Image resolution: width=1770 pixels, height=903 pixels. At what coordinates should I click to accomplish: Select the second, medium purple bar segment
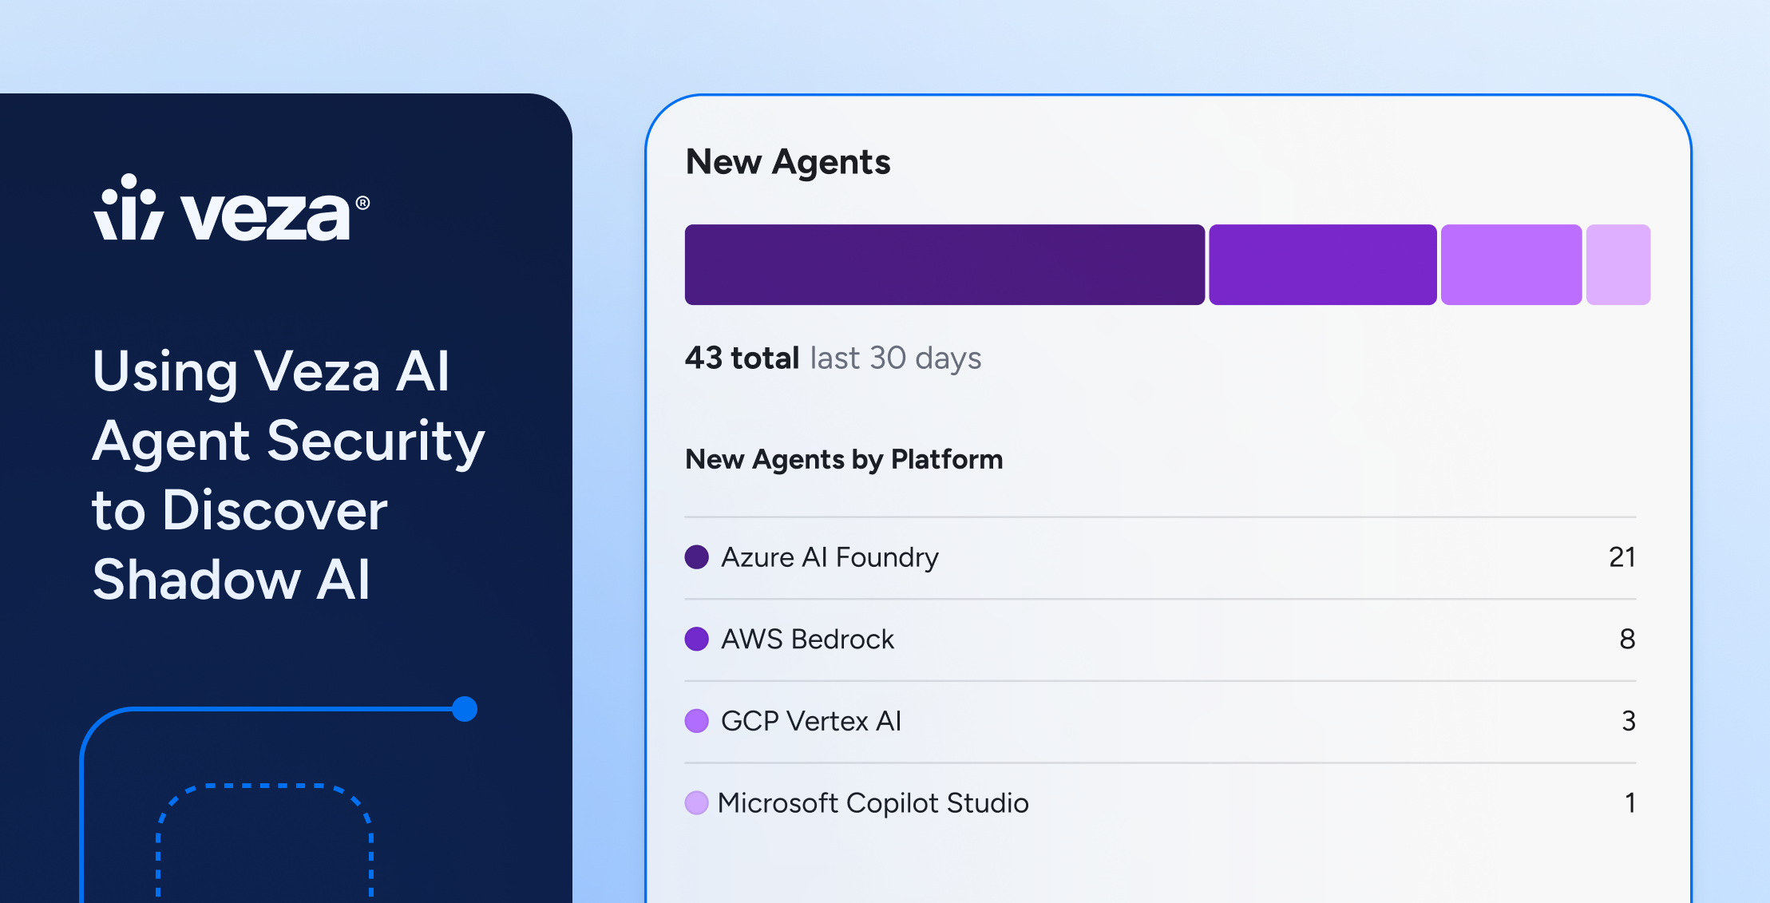1322,264
